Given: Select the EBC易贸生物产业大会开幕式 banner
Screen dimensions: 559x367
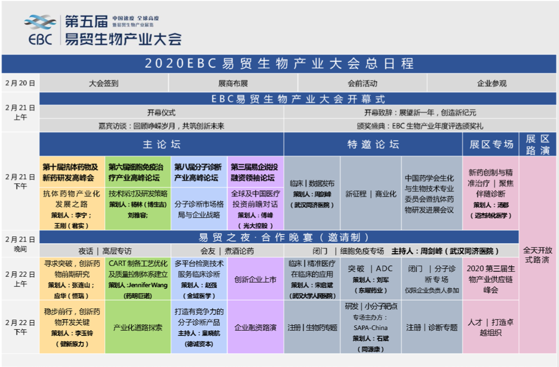Looking at the screenshot, I should click(298, 99).
